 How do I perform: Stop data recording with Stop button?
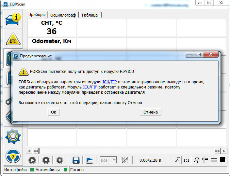click(x=46, y=160)
